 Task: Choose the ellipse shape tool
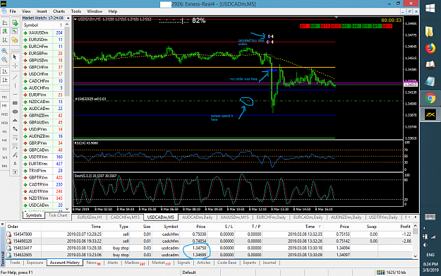click(15, 112)
